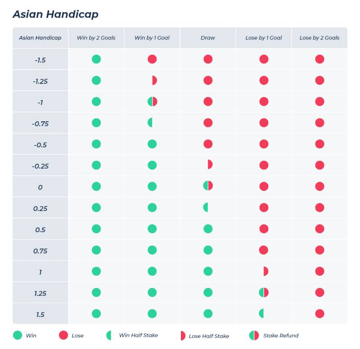Screen dimensions: 360x349
Task: Click the stake refund icon in row -1
Action: coord(152,102)
